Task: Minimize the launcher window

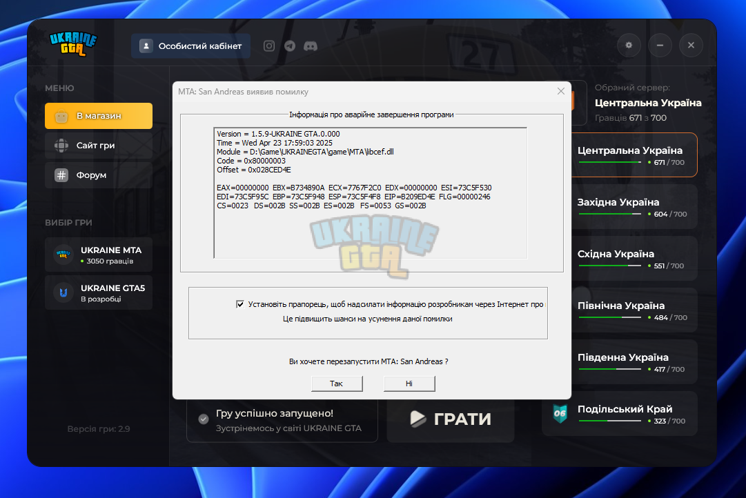Action: coord(660,46)
